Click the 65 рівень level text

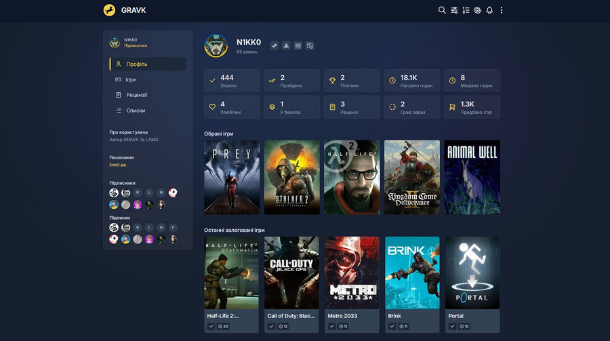247,52
